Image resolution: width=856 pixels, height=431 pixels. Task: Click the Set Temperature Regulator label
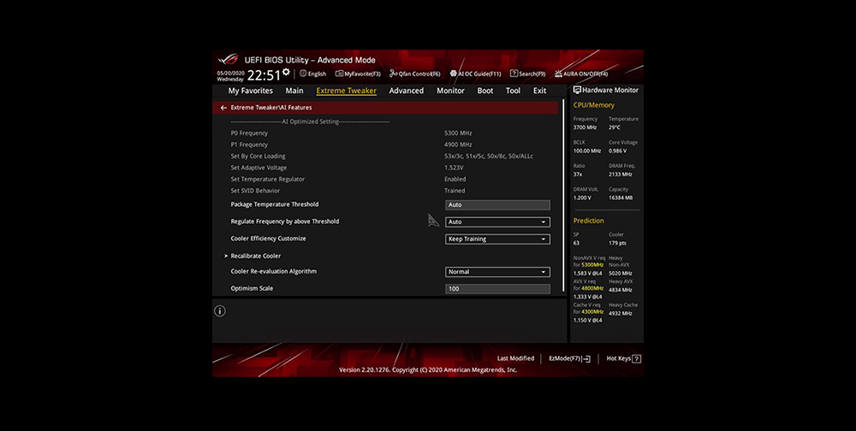pos(267,179)
